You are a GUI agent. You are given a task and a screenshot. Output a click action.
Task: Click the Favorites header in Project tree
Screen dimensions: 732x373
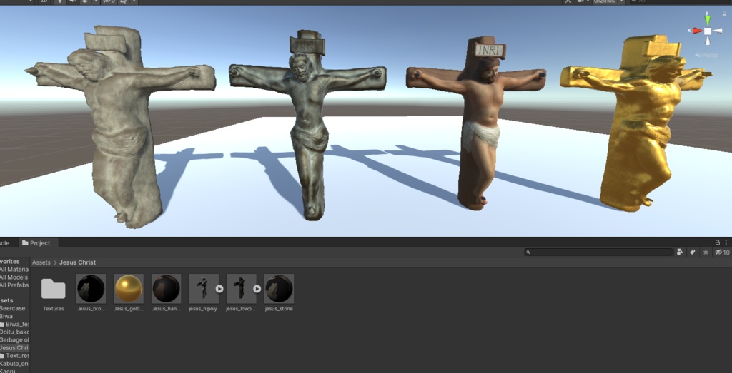coord(10,261)
